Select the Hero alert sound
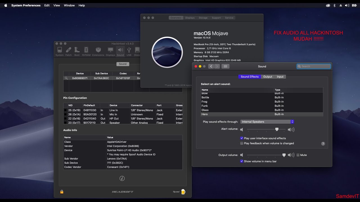The image size is (360, 202). tap(262, 114)
